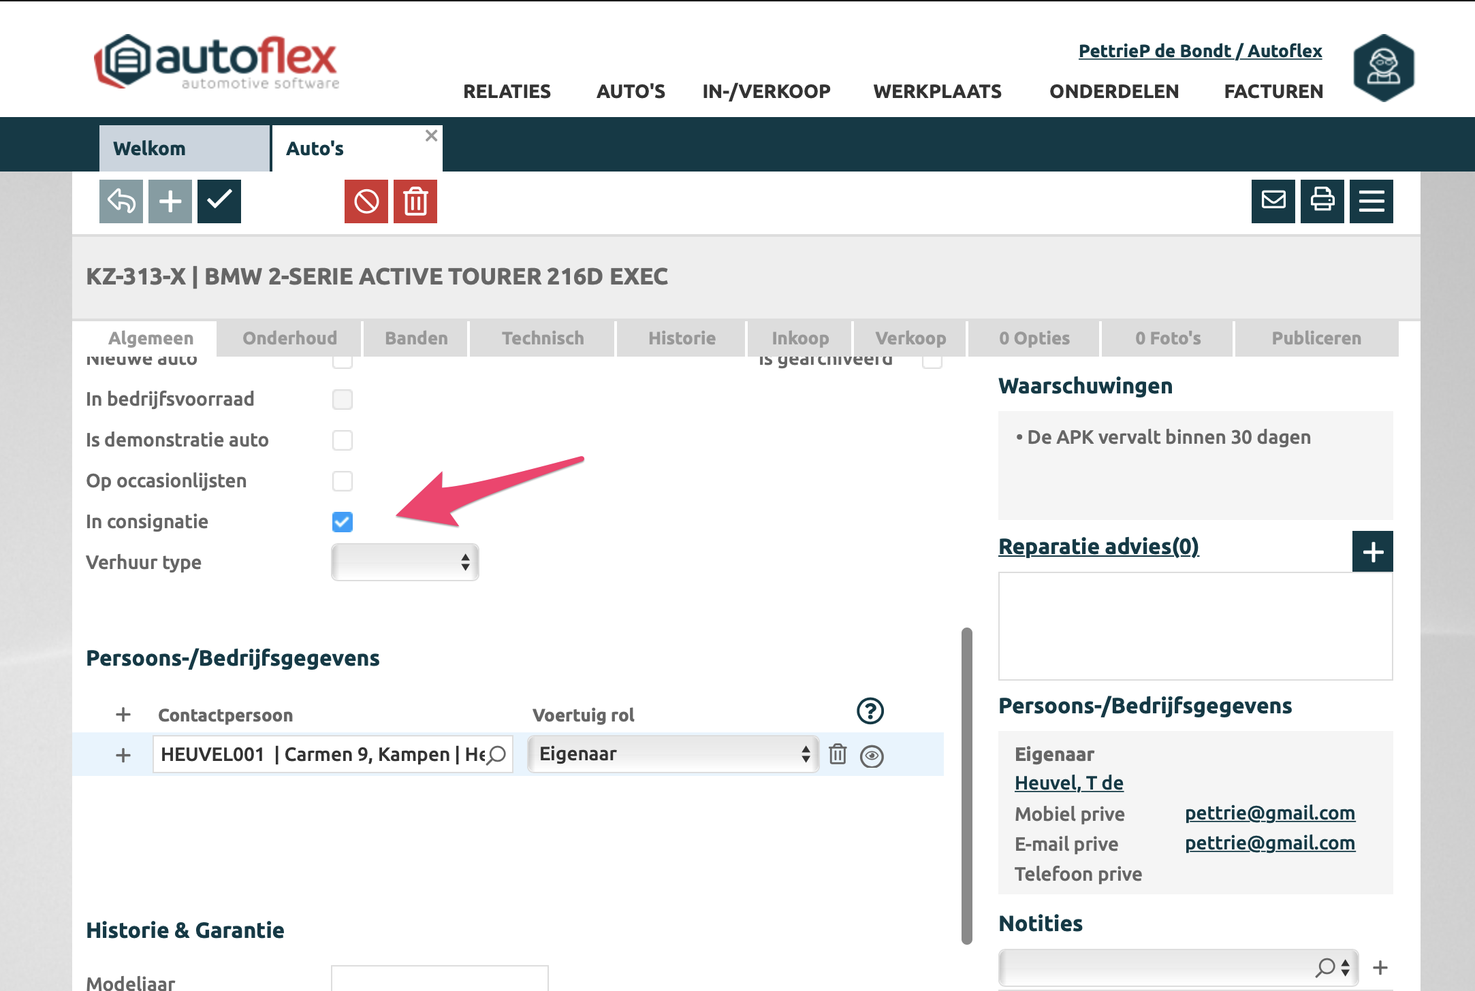Tick the Op occasionlijsten checkbox

[343, 481]
